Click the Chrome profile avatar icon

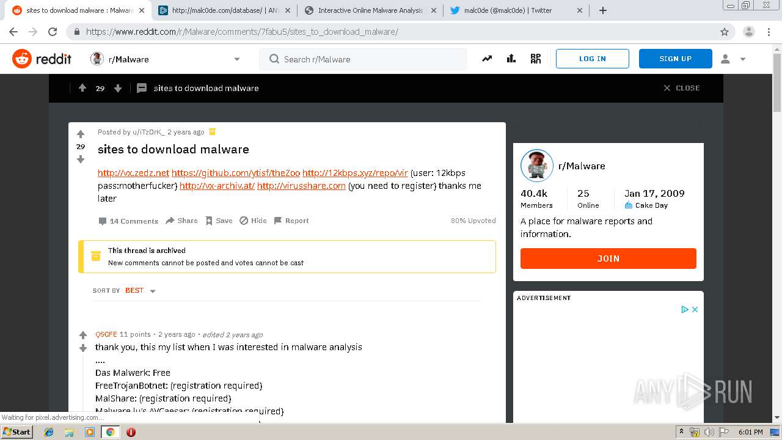pyautogui.click(x=749, y=32)
